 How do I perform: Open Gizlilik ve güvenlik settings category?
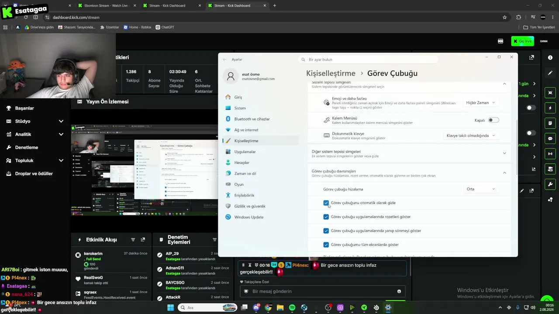point(260,206)
